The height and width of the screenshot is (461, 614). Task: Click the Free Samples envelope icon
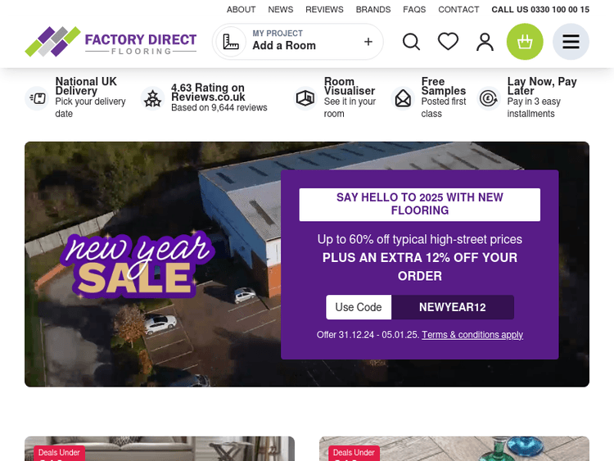coord(403,98)
